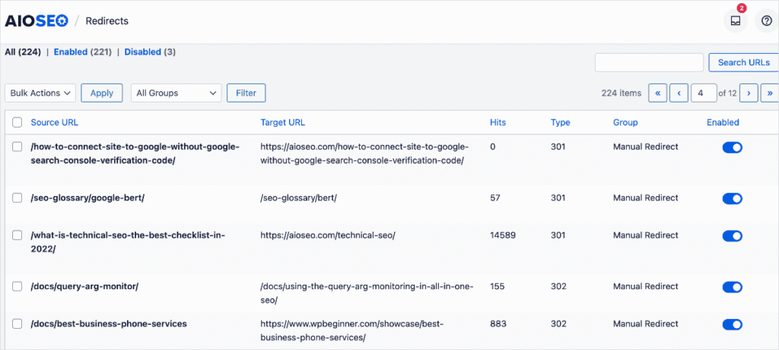Tick the select-all checkbox in the header
The width and height of the screenshot is (779, 350).
[x=17, y=122]
